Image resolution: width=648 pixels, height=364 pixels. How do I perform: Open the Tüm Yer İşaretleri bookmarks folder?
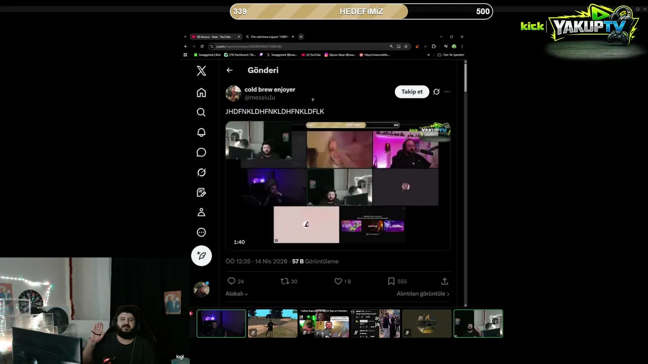point(451,55)
